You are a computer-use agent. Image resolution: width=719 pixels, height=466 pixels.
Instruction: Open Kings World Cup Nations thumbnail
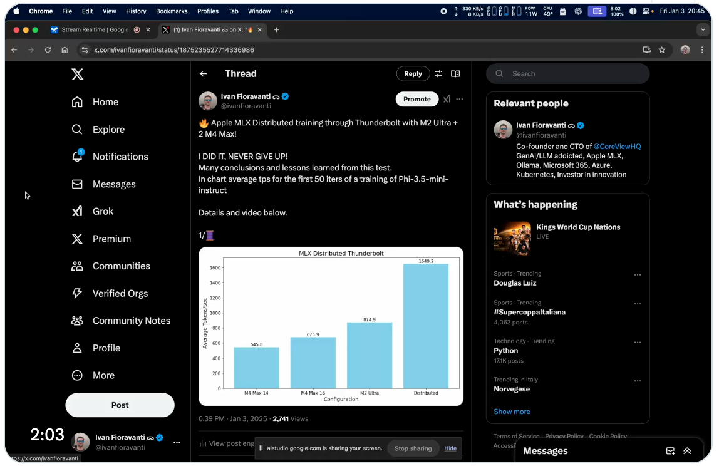[512, 238]
